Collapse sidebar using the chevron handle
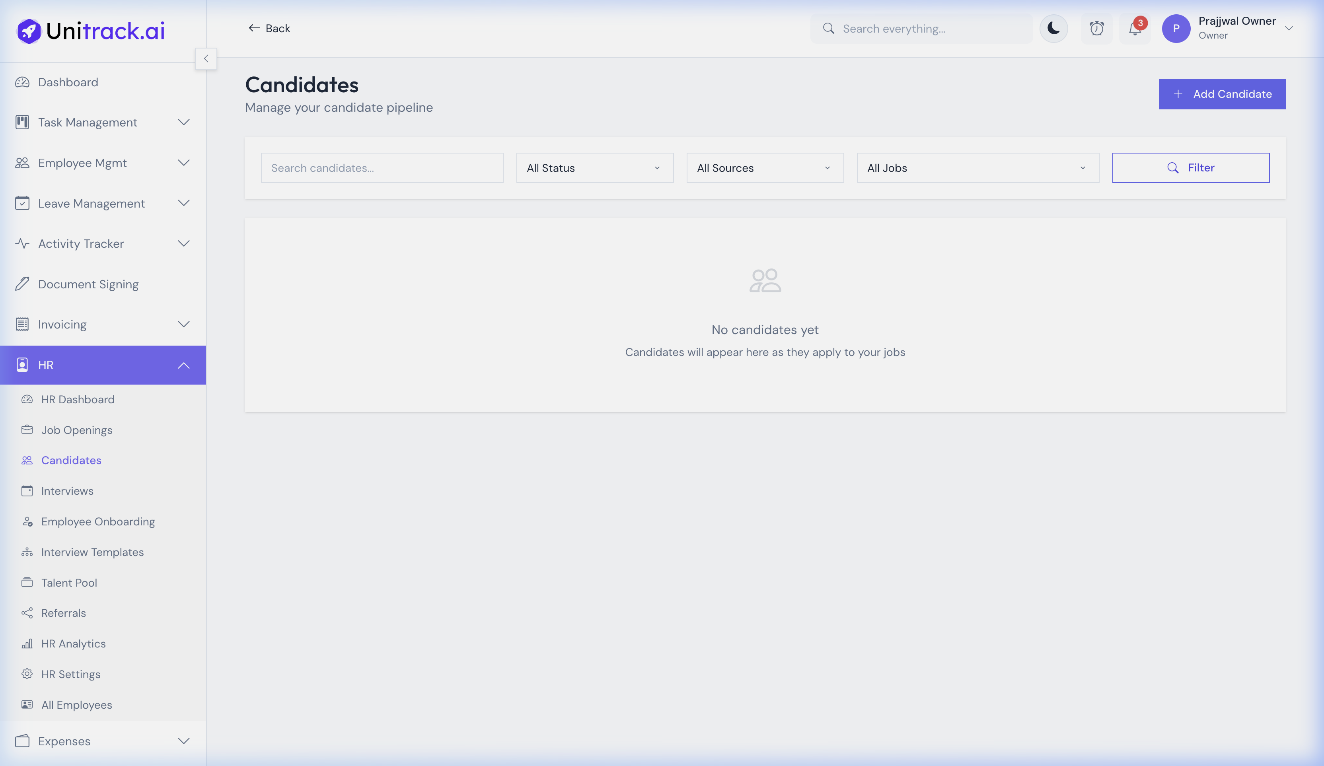Image resolution: width=1324 pixels, height=766 pixels. [x=206, y=59]
